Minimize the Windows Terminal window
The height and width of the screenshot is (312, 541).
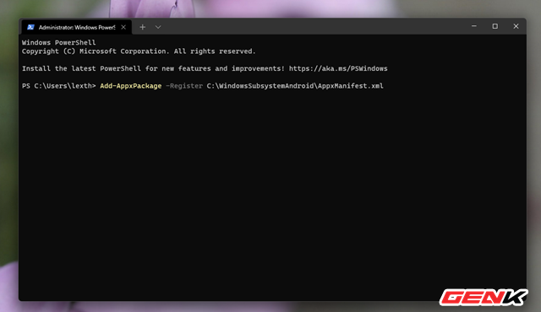[474, 26]
